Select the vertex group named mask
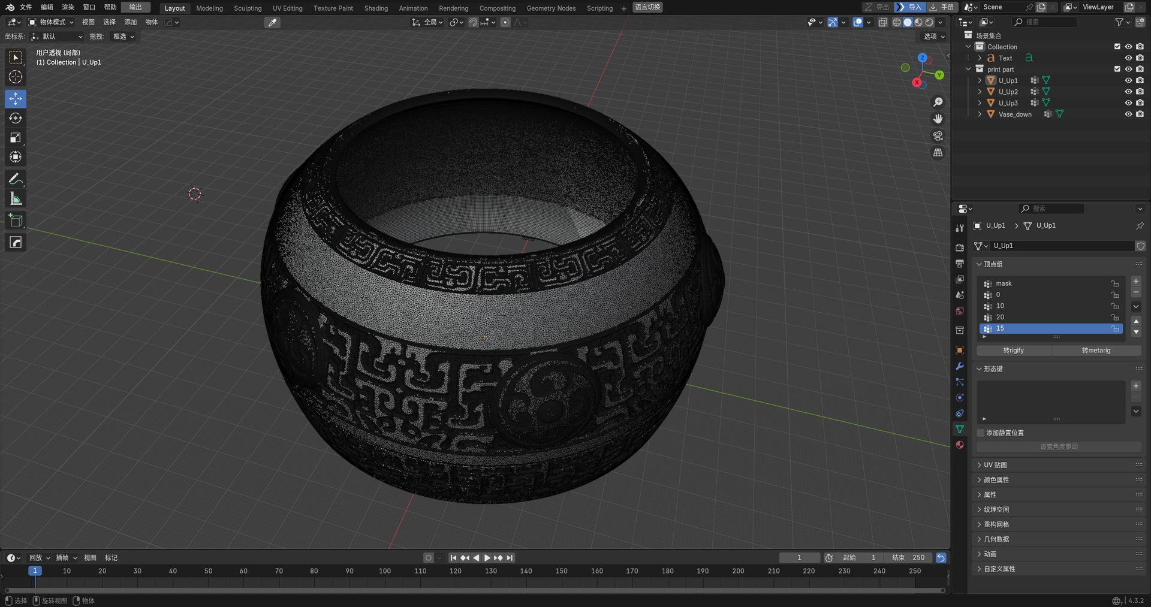Image resolution: width=1151 pixels, height=607 pixels. coord(1051,283)
